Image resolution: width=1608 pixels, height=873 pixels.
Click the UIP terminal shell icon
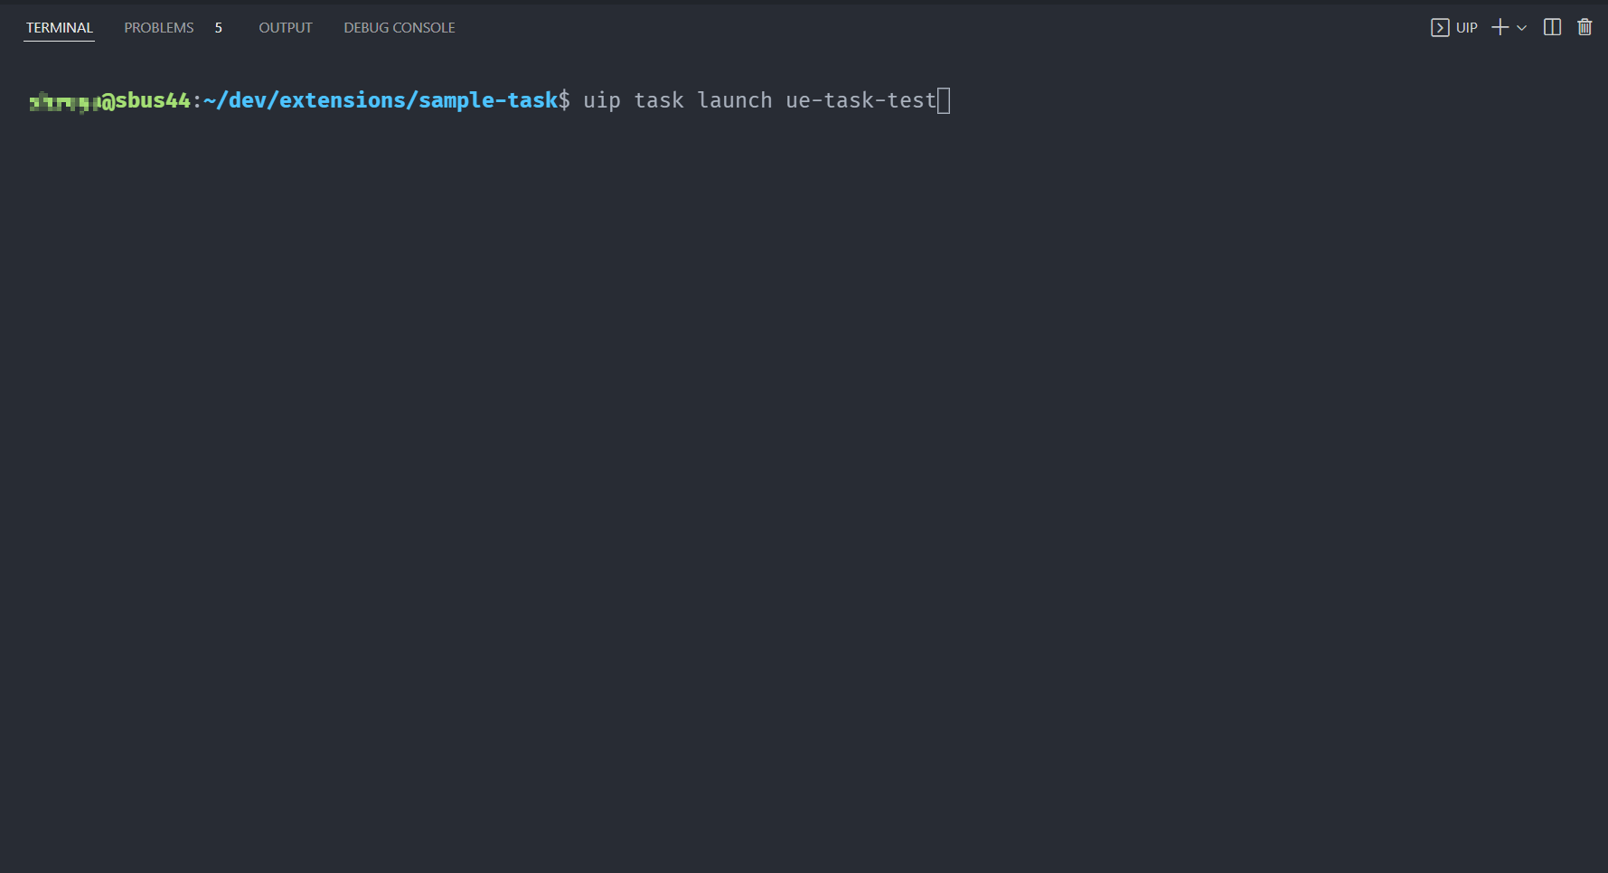[x=1440, y=28]
